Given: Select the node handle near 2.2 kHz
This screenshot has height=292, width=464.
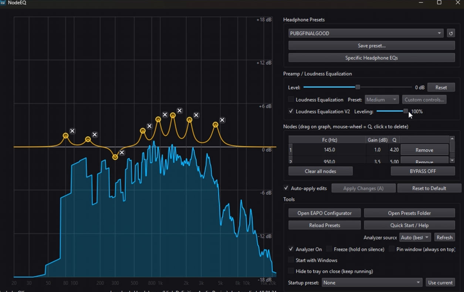Looking at the screenshot, I should (189, 120).
